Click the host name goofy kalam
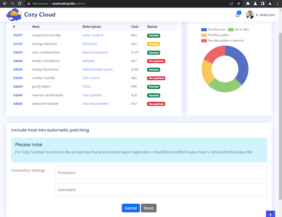Image resolution: width=282 pixels, height=217 pixels. [41, 86]
